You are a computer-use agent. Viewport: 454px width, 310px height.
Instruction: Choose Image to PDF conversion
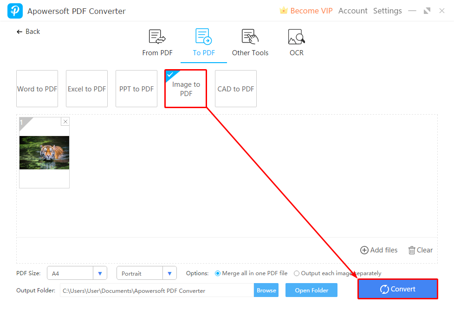(186, 89)
